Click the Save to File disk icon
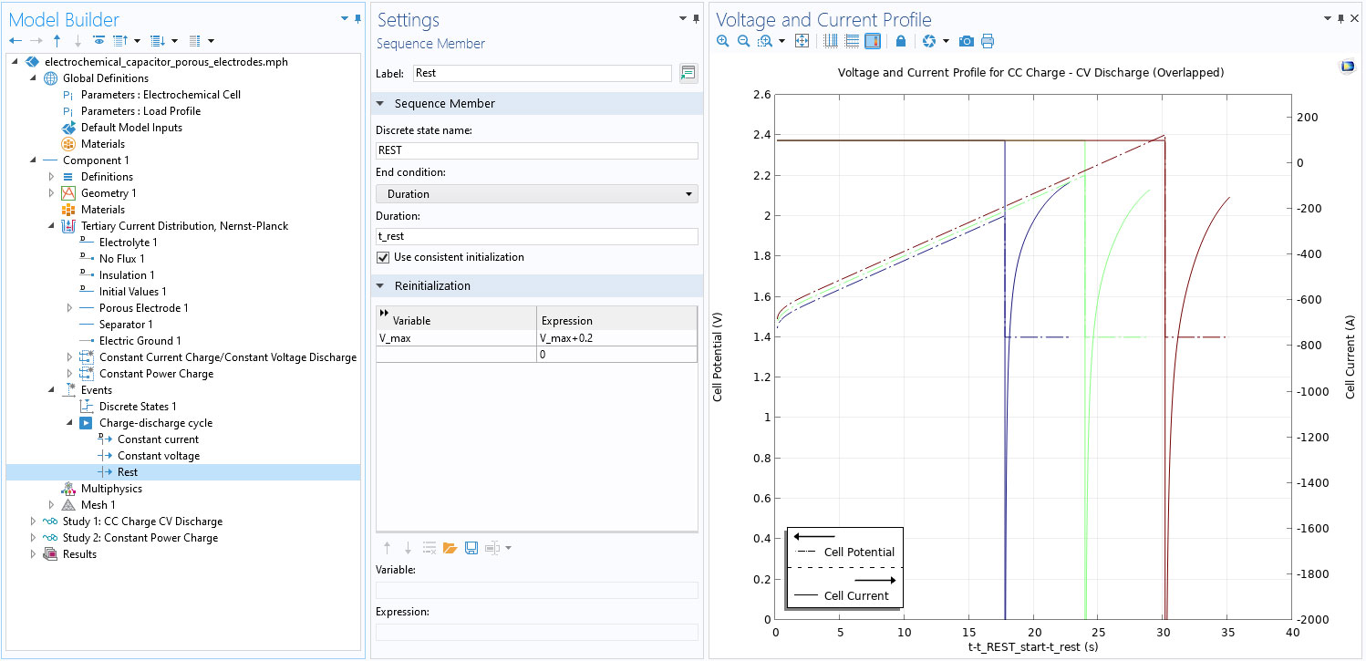The image size is (1366, 661). [x=471, y=548]
